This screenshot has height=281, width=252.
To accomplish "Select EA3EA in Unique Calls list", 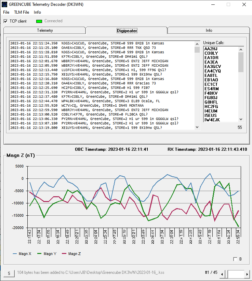I will pos(211,62).
